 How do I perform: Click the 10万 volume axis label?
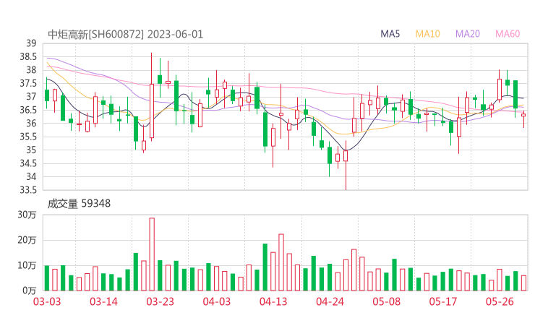click(27, 265)
